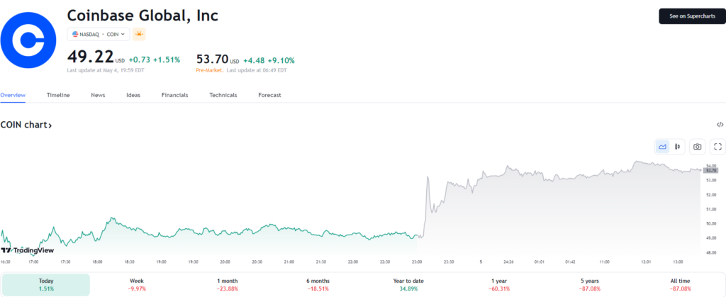Viewport: 726px width, 297px height.
Task: Expand the COIN chart heading arrow
Action: [50, 125]
